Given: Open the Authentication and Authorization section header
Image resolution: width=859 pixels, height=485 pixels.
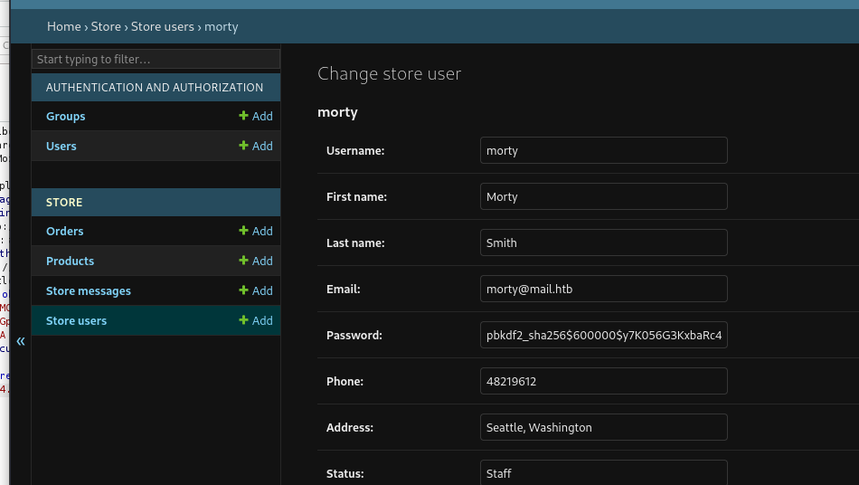Looking at the screenshot, I should (x=155, y=88).
